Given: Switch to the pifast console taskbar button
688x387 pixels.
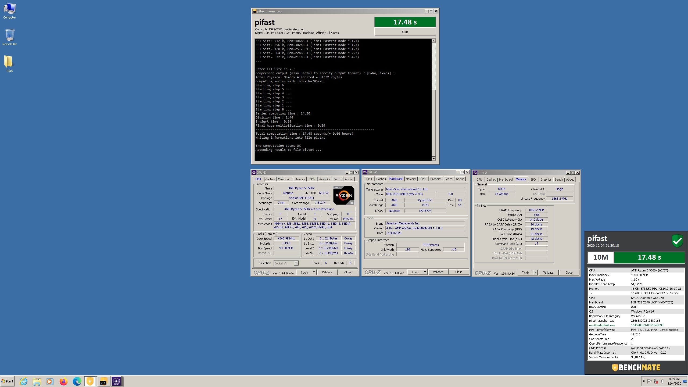Looking at the screenshot, I should click(x=103, y=381).
